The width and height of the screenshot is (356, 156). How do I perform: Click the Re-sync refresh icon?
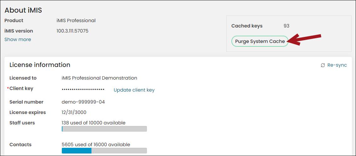point(323,65)
